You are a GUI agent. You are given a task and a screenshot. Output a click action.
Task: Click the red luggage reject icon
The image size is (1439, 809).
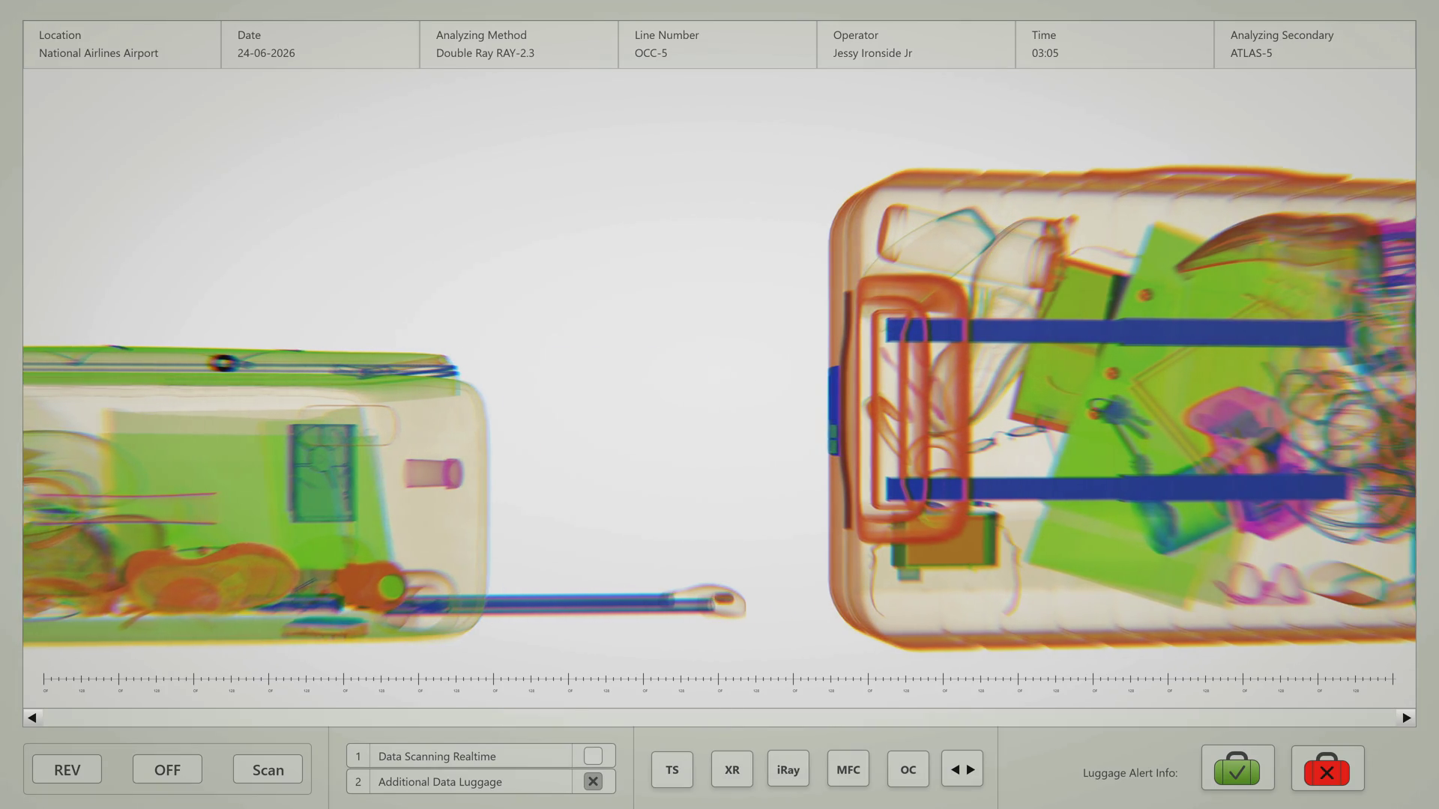click(1327, 769)
